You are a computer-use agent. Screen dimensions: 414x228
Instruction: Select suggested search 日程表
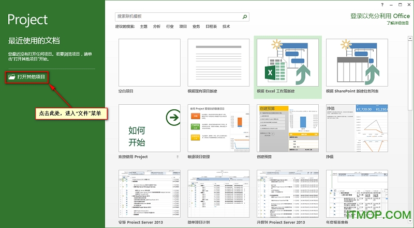coord(211,26)
